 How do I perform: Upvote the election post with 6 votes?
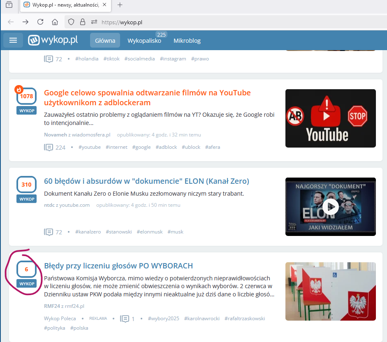coord(26,284)
